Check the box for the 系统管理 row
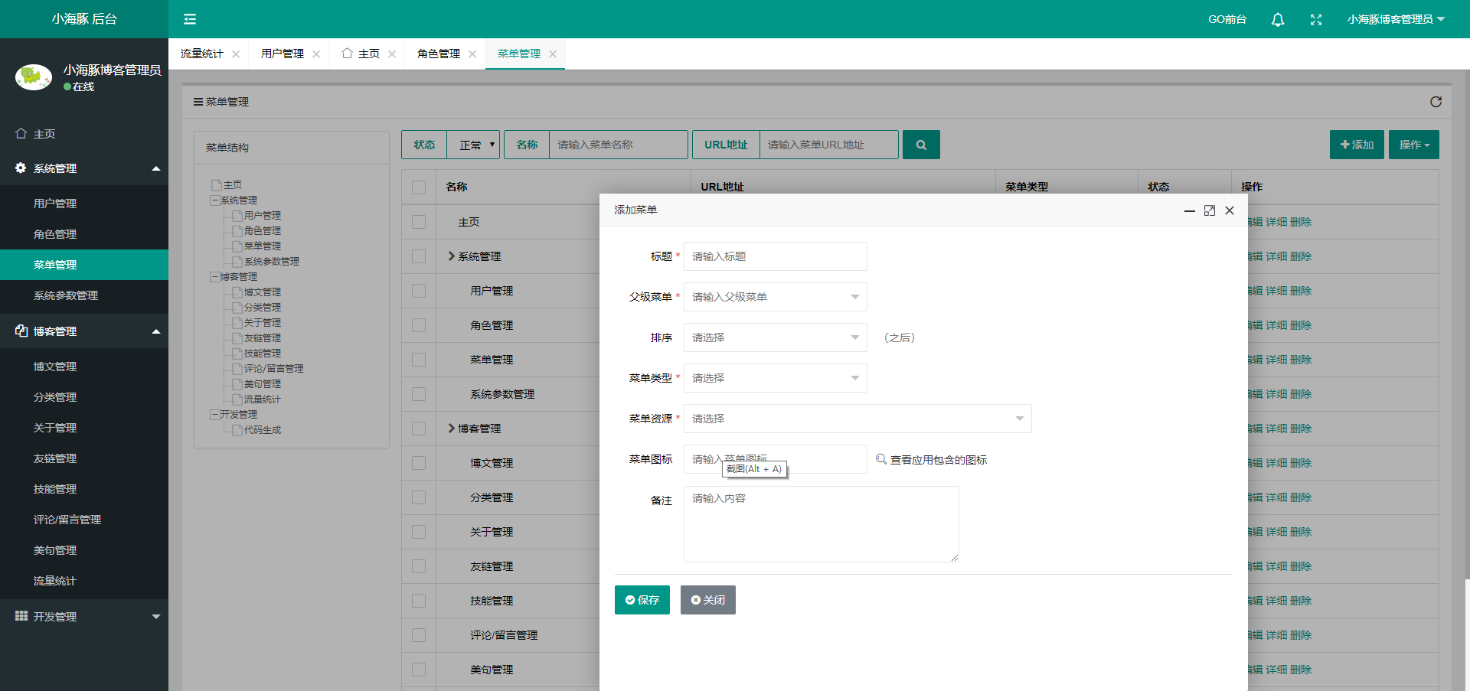The height and width of the screenshot is (691, 1470). (419, 256)
